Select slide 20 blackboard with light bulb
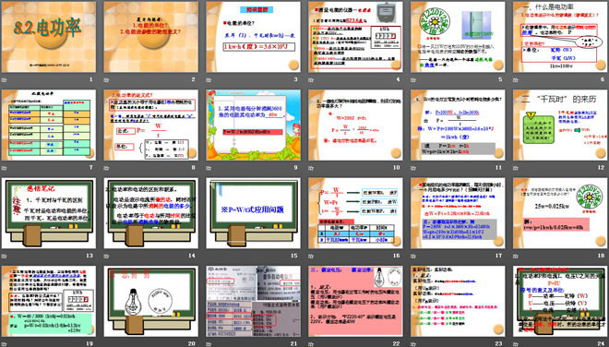 (x=150, y=301)
